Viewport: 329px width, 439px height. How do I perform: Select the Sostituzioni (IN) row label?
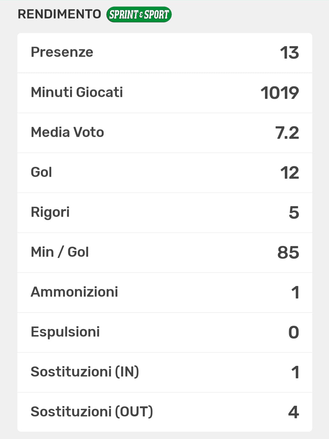point(85,372)
